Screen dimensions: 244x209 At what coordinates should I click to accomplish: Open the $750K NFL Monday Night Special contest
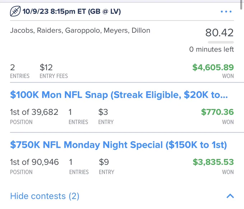(118, 145)
